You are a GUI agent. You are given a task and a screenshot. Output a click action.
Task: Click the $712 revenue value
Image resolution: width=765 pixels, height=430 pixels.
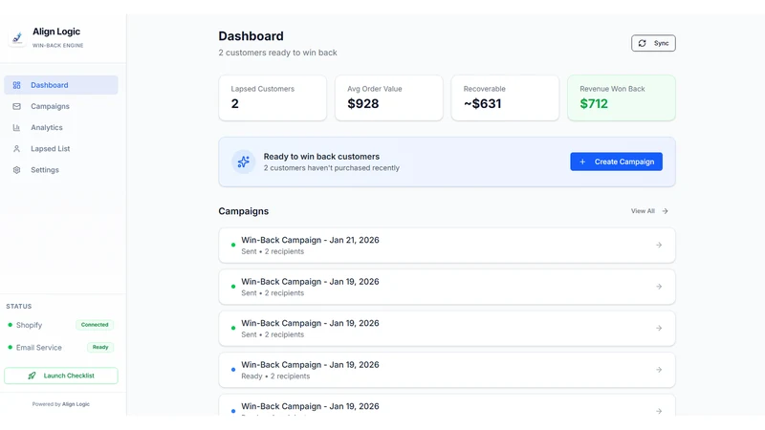(x=594, y=104)
